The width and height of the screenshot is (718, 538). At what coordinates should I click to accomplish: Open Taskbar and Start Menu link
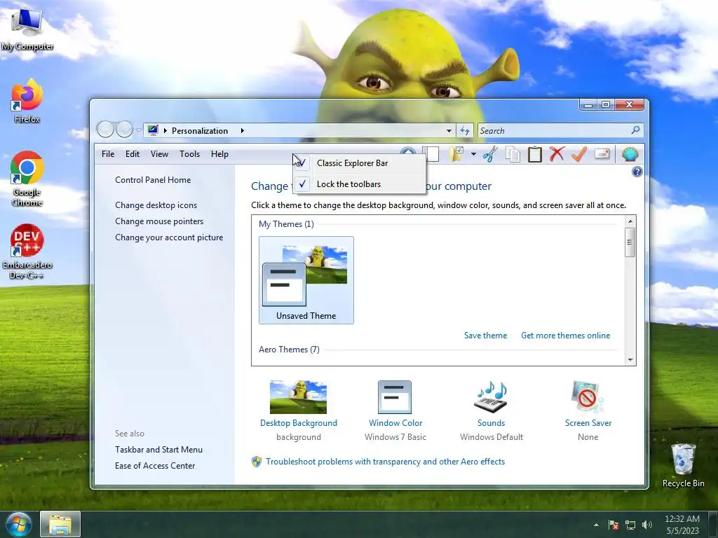pyautogui.click(x=158, y=450)
